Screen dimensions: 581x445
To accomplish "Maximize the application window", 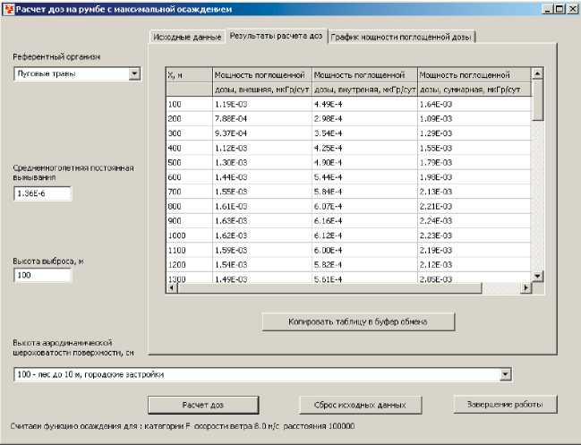I will (559, 8).
